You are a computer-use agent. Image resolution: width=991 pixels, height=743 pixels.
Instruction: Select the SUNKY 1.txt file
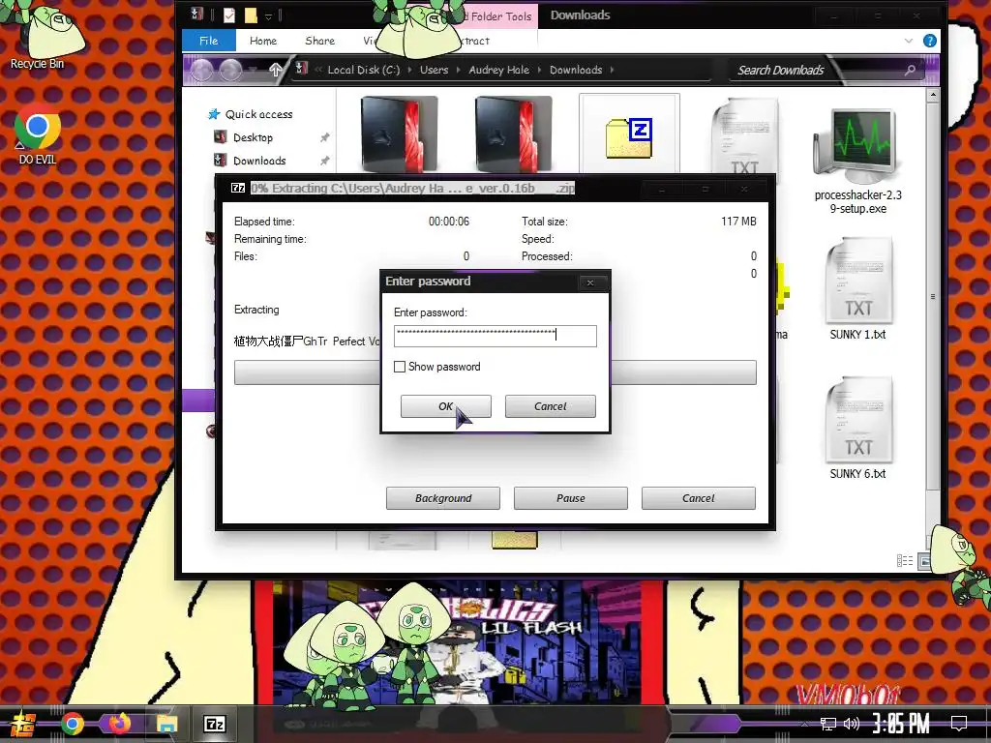coord(857,289)
